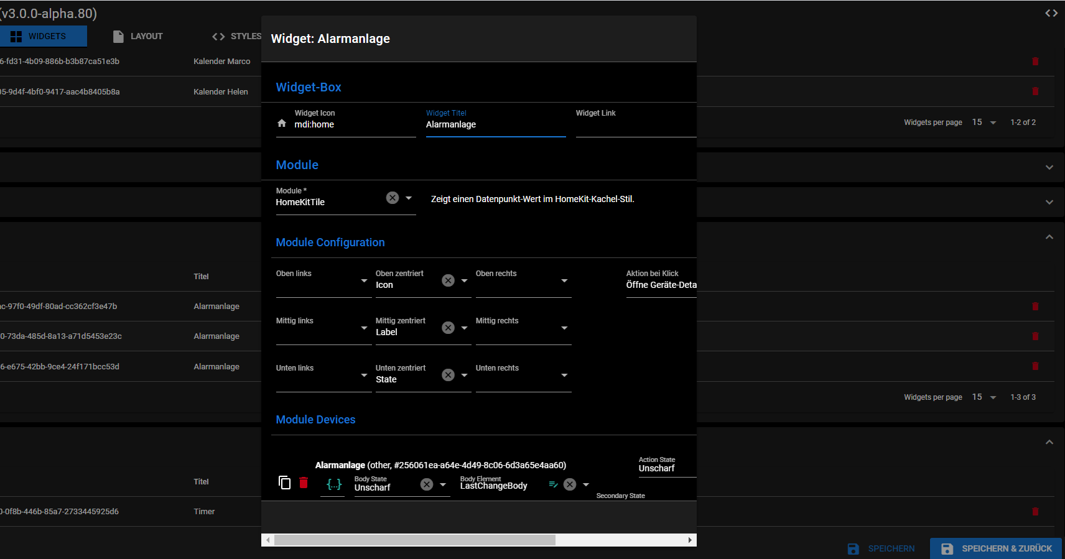Expand the first collapsed background panel
Image resolution: width=1065 pixels, height=559 pixels.
coord(1049,167)
